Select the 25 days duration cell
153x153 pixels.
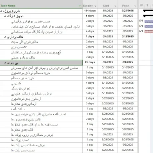coord(90,62)
